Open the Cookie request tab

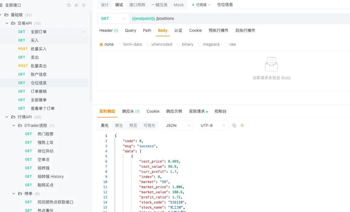point(195,30)
